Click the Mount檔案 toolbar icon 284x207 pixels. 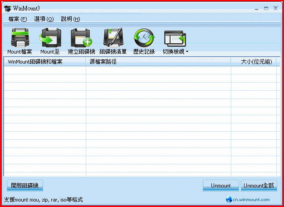point(20,38)
